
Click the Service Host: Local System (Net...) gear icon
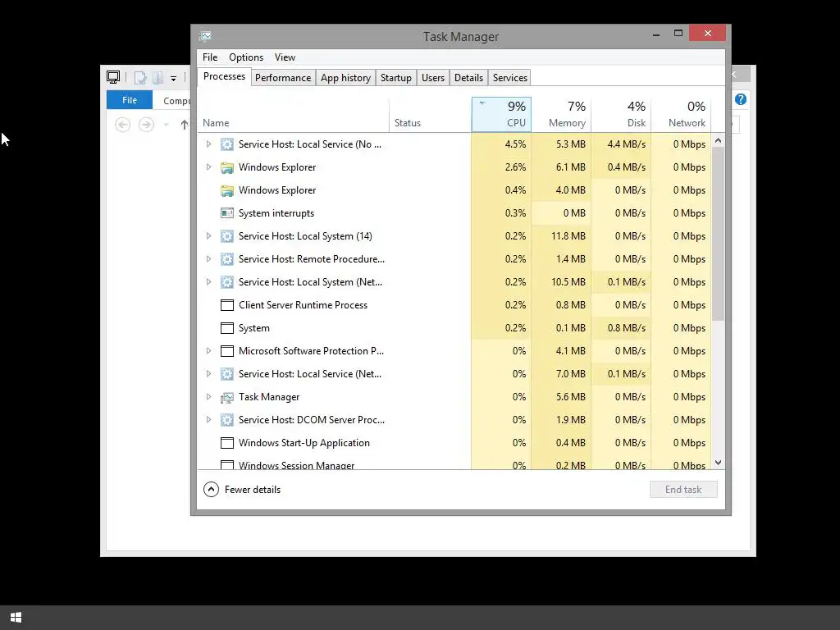pos(227,282)
